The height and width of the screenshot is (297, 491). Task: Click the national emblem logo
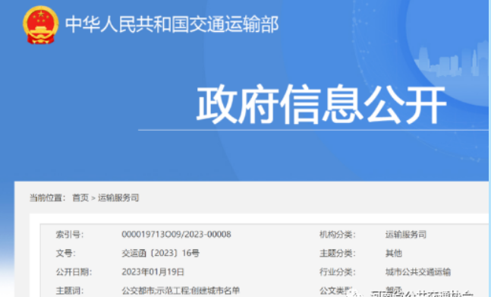tap(41, 25)
